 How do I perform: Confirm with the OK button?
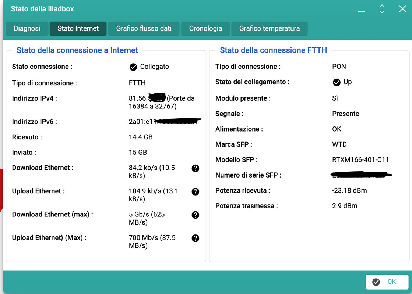coord(387,282)
